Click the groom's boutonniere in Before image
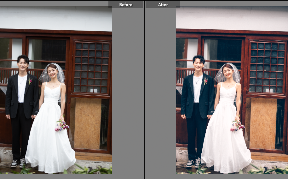This screenshot has height=179, width=288. click(x=30, y=81)
